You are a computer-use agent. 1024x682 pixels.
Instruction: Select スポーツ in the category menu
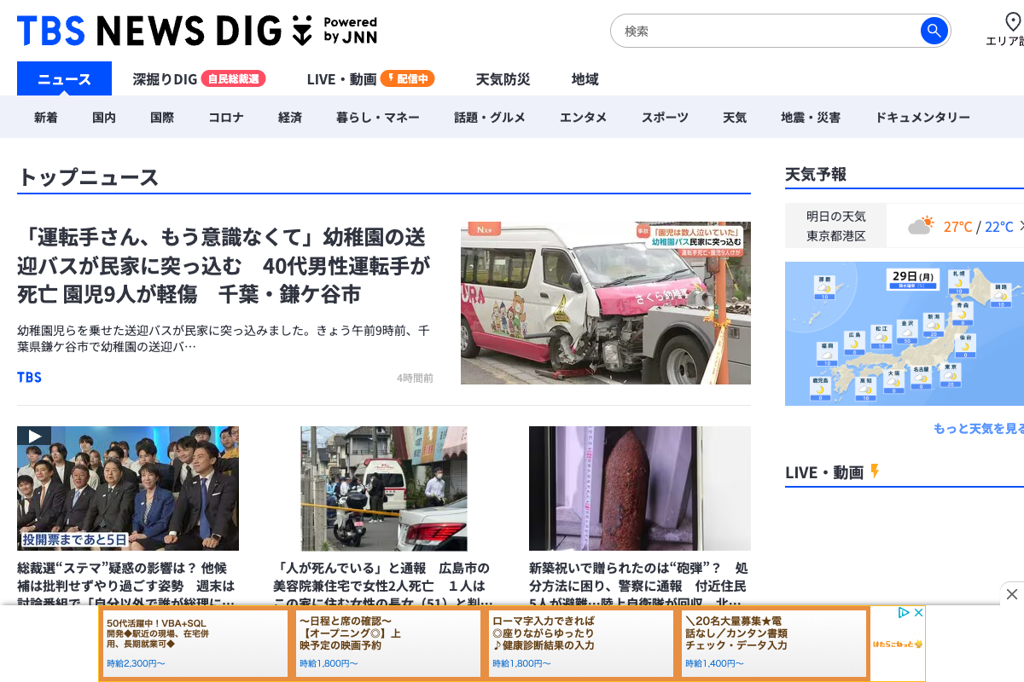coord(665,118)
